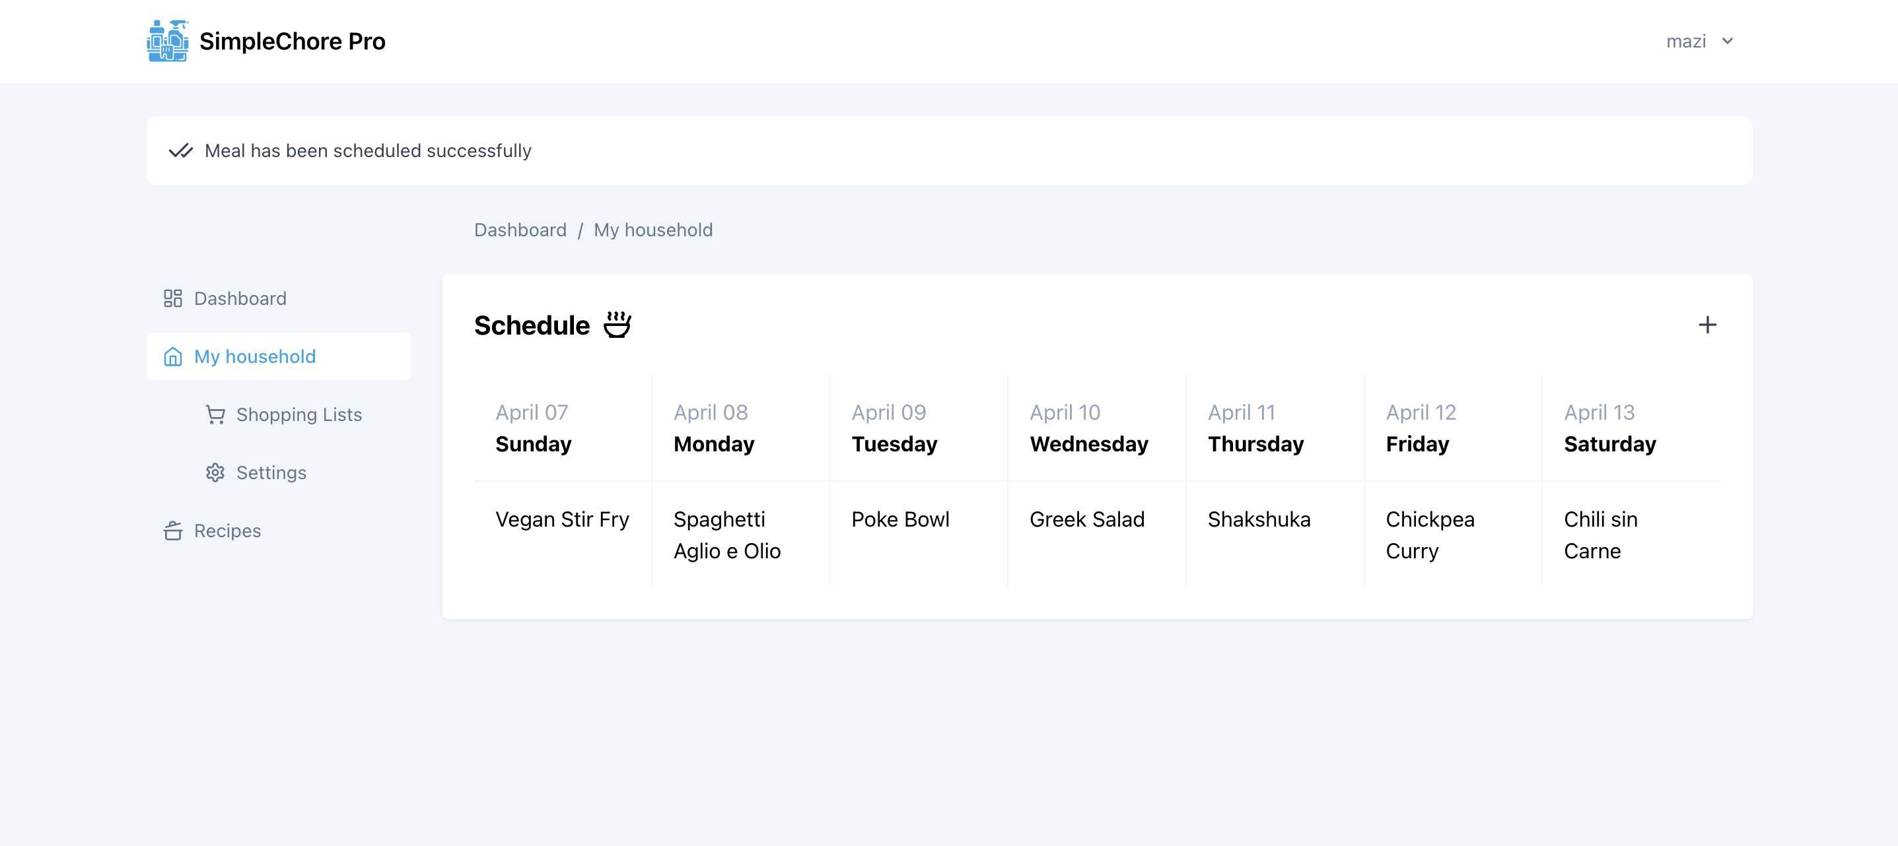
Task: Click the house icon beside My household
Action: point(172,356)
